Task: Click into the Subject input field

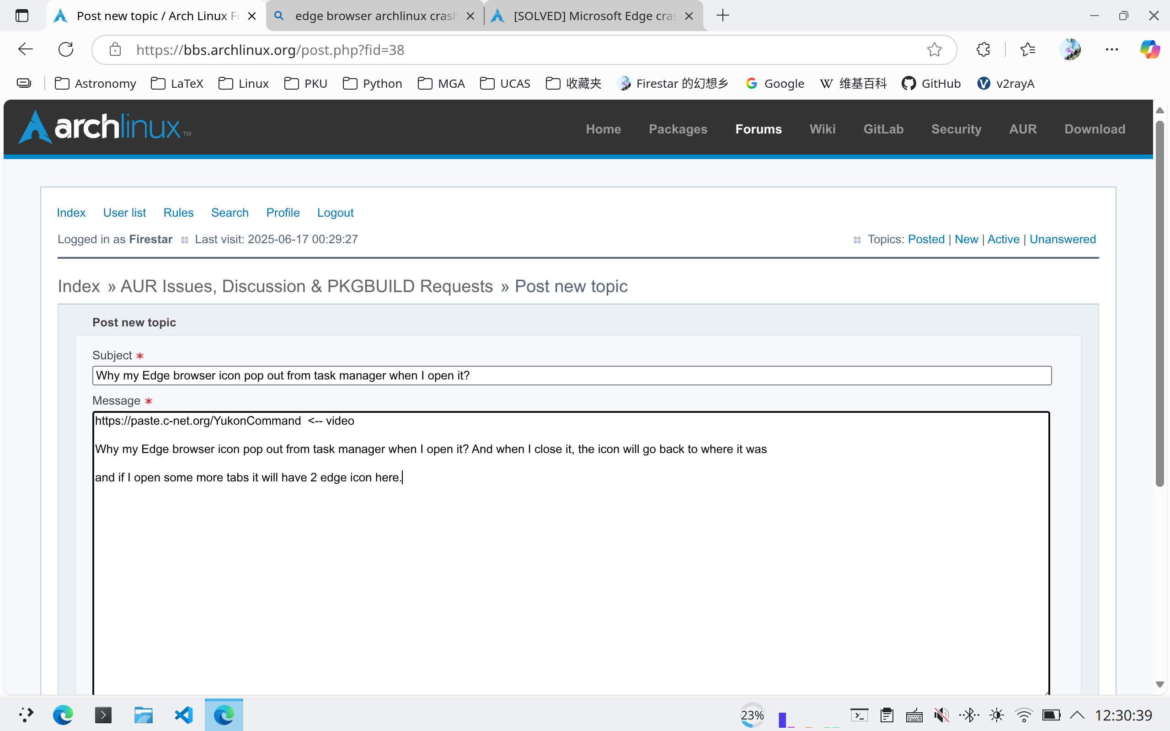Action: tap(572, 376)
